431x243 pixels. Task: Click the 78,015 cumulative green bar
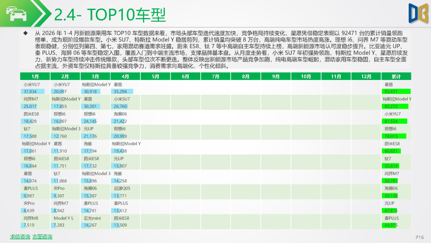tap(394, 136)
